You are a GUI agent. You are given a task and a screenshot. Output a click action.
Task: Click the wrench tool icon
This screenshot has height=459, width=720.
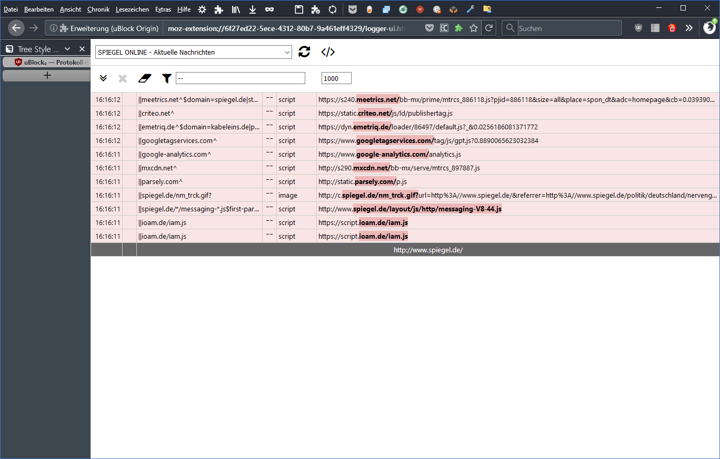(x=470, y=9)
